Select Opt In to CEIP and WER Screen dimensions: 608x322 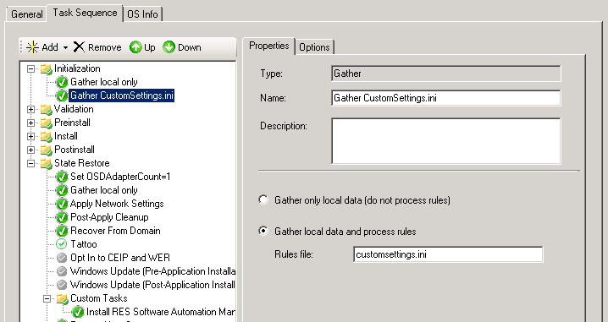(x=119, y=258)
